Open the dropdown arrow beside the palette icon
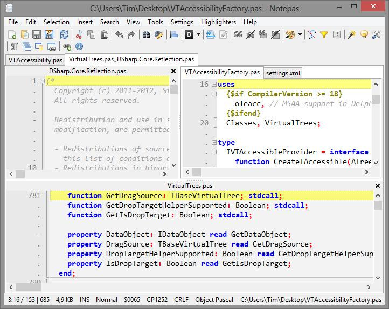Image resolution: width=389 pixels, height=309 pixels. (x=300, y=34)
